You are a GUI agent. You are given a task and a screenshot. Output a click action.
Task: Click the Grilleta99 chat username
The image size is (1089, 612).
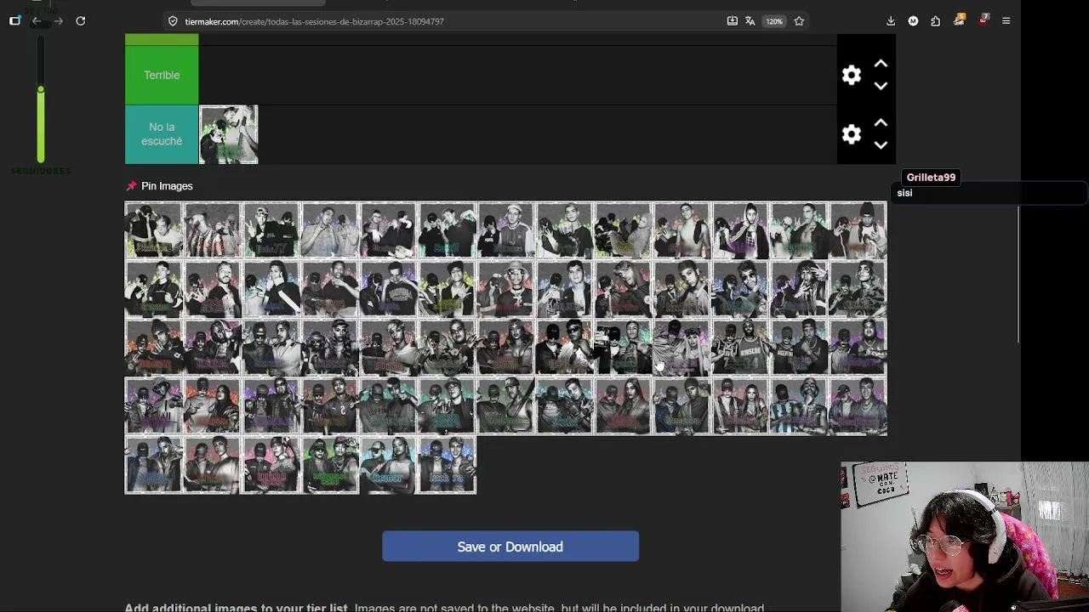pos(931,178)
